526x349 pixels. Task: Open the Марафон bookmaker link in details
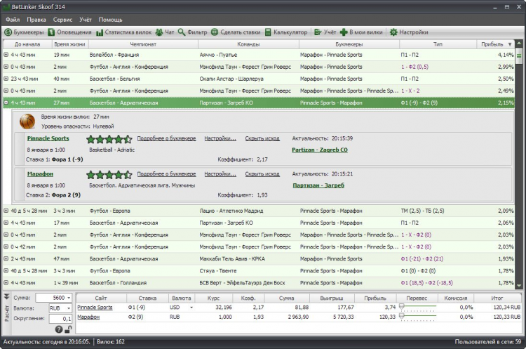pos(40,174)
